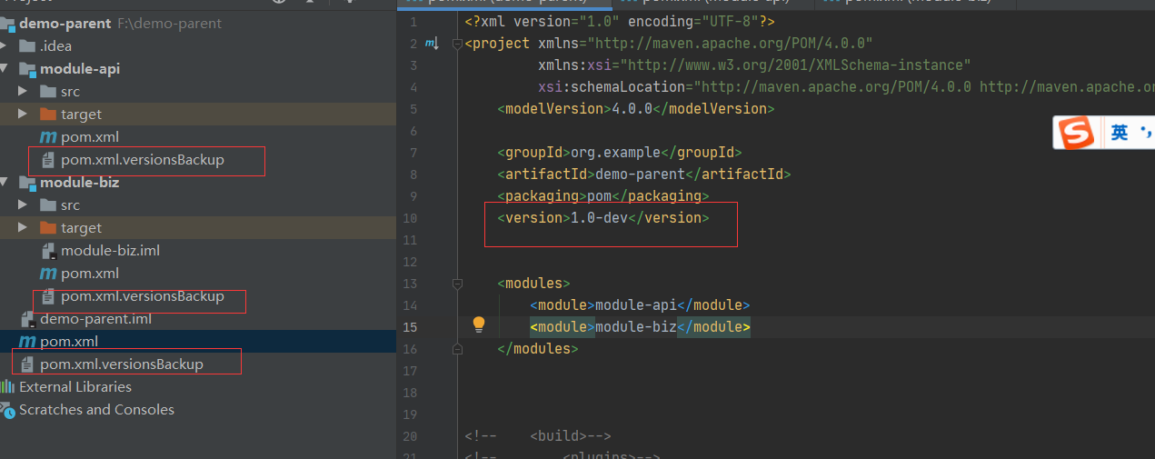Click the Scratches and Consoles icon

point(8,410)
